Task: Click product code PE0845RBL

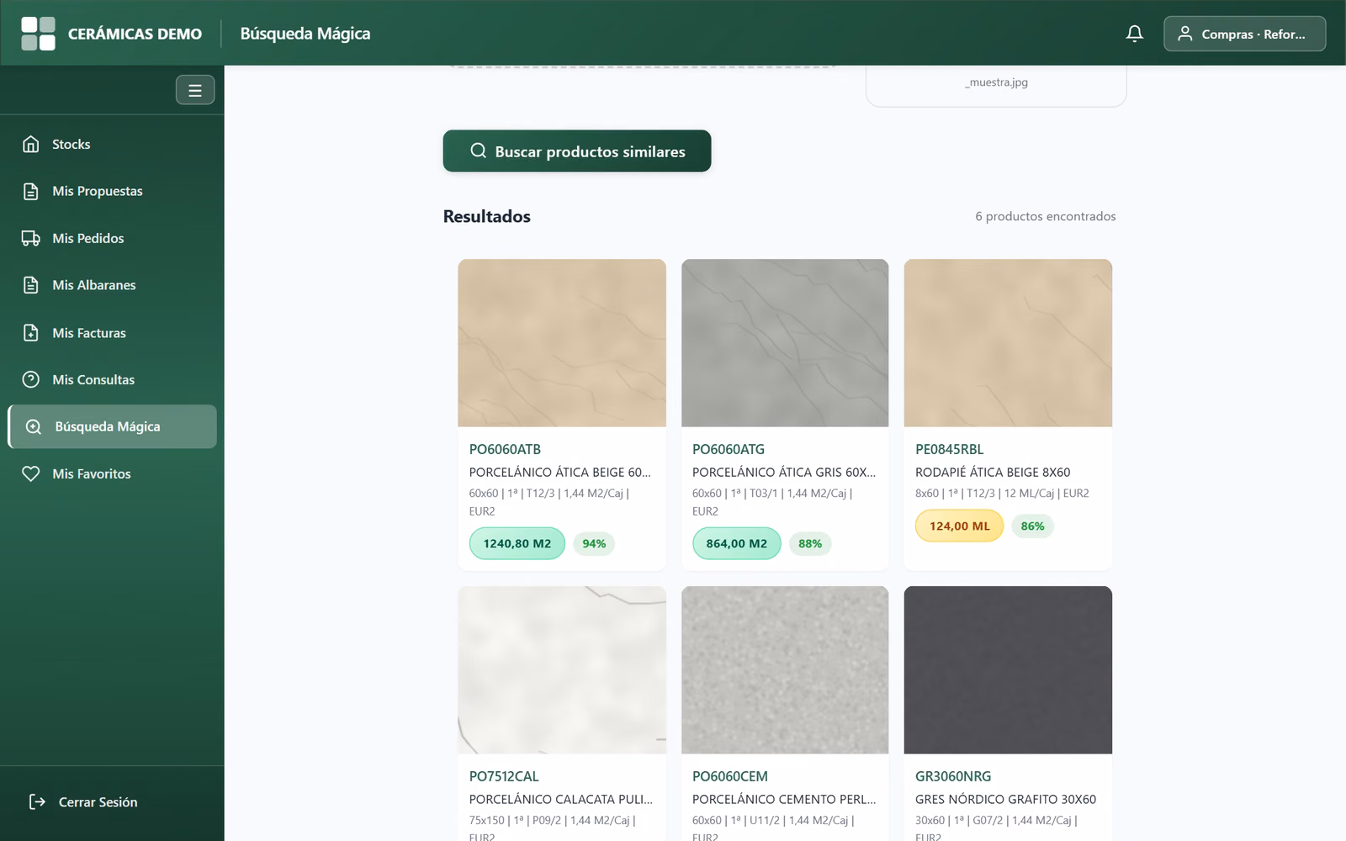Action: [949, 449]
